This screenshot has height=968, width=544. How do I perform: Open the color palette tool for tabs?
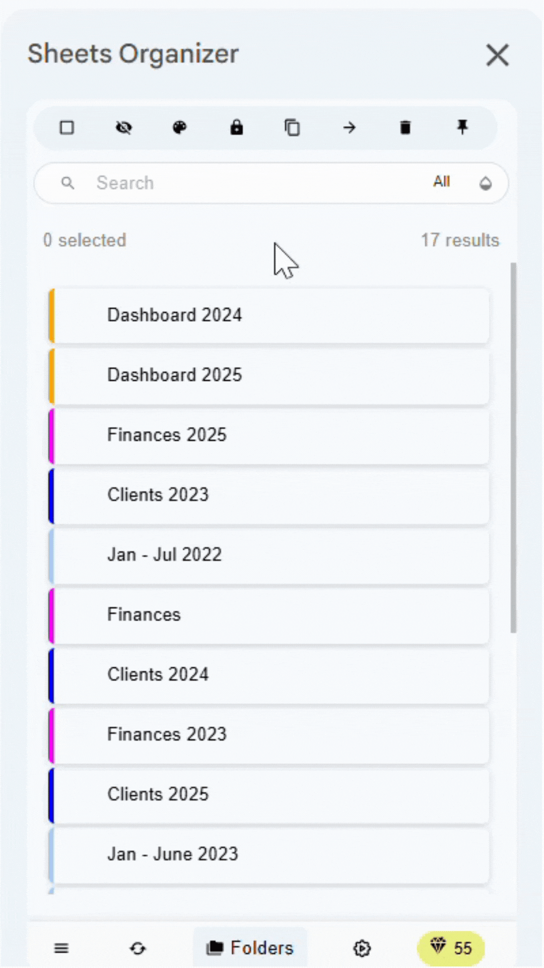click(x=179, y=128)
